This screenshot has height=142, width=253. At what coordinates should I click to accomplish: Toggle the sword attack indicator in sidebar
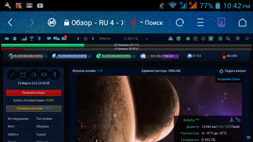coord(12,75)
